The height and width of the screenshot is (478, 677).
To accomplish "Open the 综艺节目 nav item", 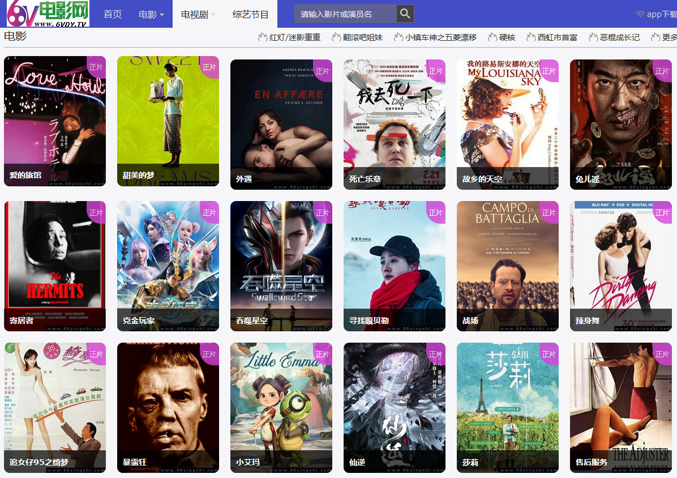I will [251, 14].
